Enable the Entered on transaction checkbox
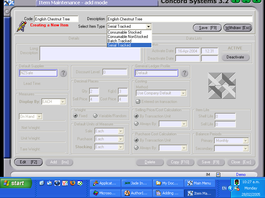The height and width of the screenshot is (198, 265). (138, 101)
